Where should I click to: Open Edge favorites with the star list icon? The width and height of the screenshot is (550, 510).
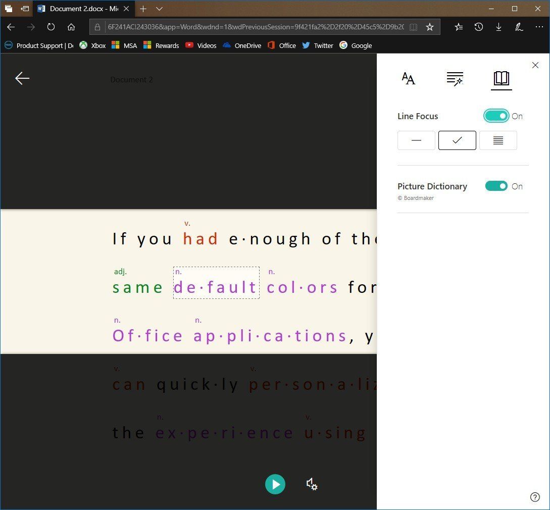[459, 27]
